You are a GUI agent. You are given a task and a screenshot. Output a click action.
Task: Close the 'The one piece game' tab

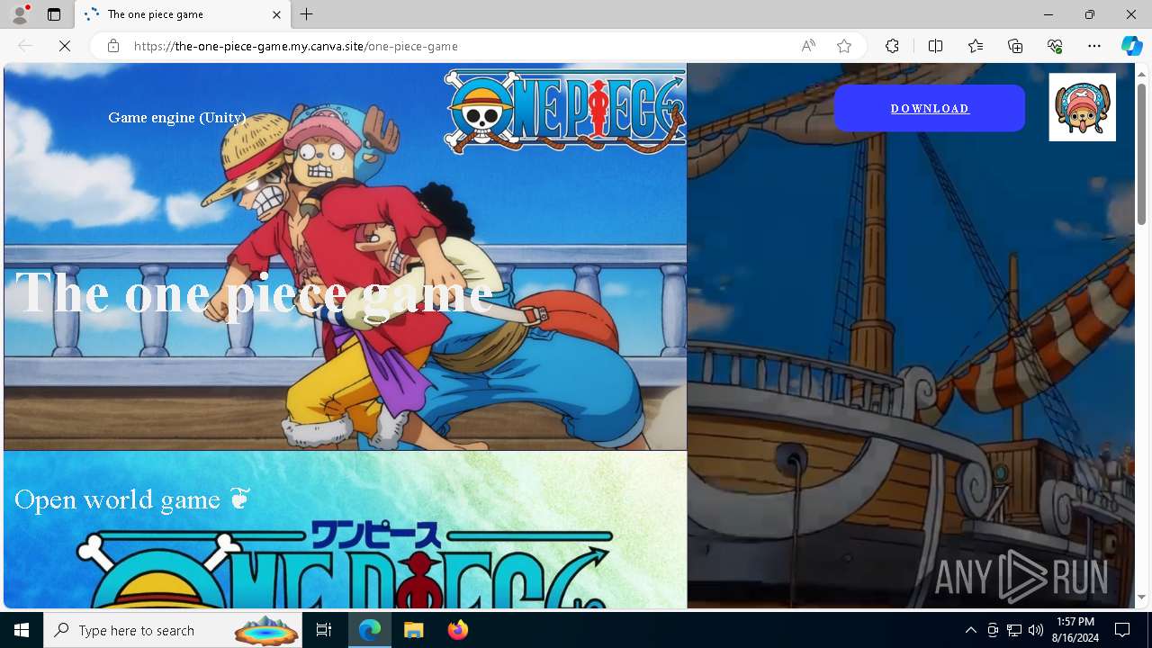(276, 14)
